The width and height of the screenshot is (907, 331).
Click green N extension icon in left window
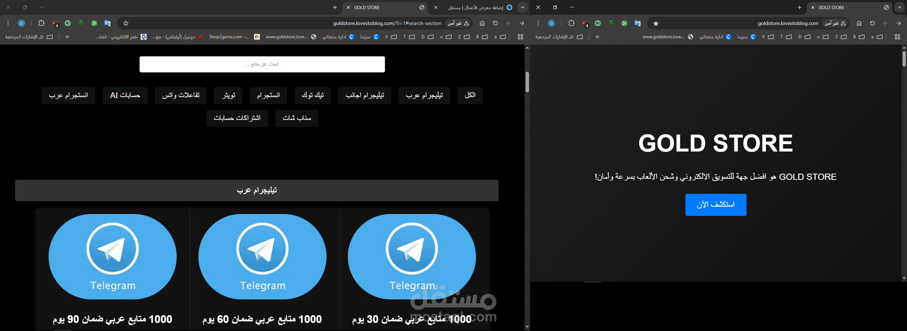[x=94, y=23]
